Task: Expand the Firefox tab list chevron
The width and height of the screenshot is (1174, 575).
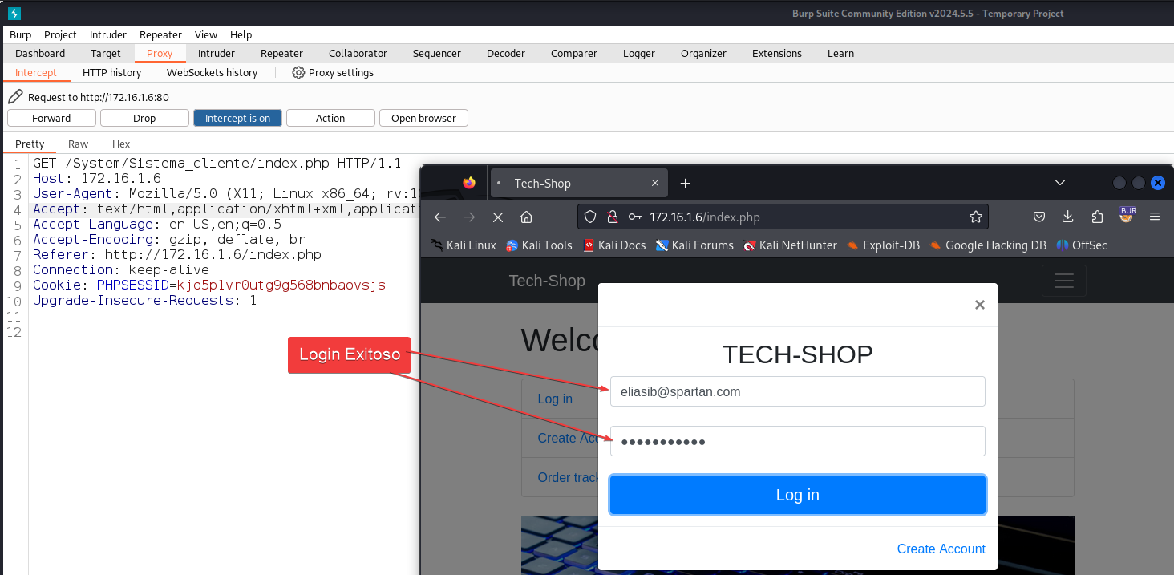Action: point(1059,184)
